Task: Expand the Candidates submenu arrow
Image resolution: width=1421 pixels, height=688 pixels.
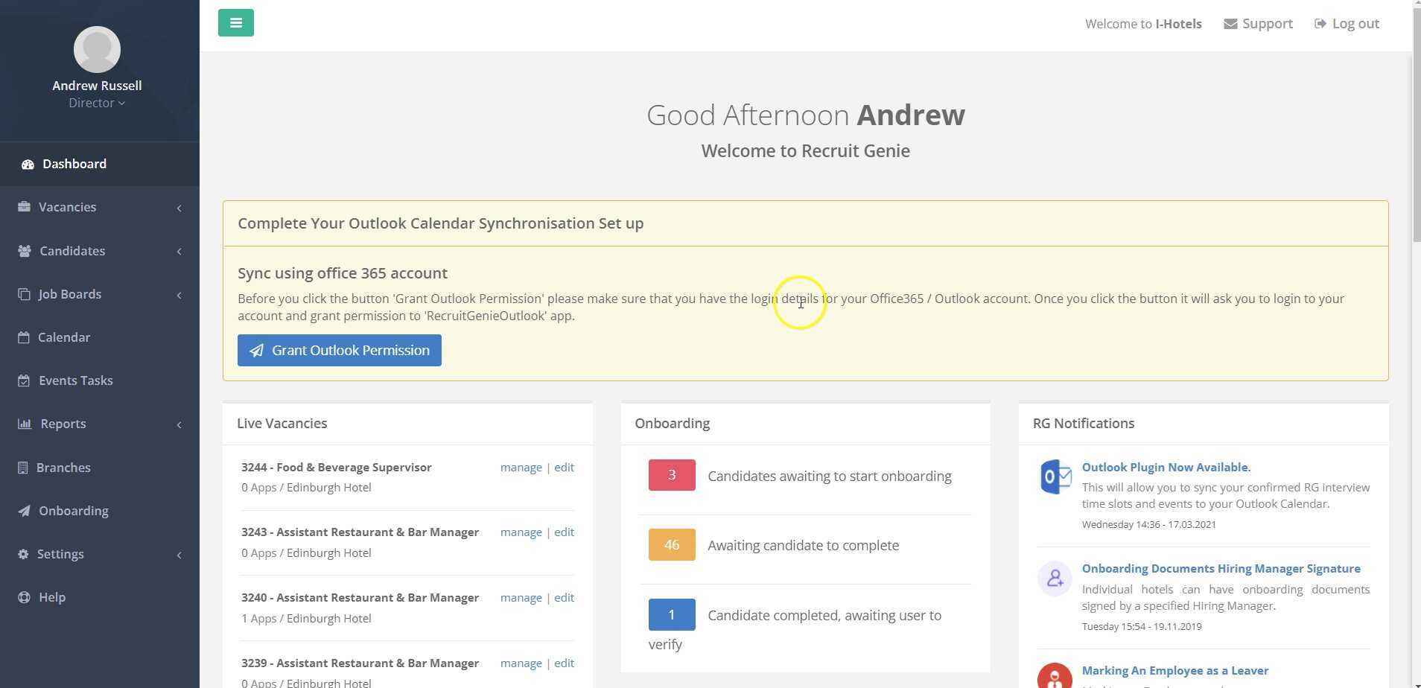Action: 179,252
